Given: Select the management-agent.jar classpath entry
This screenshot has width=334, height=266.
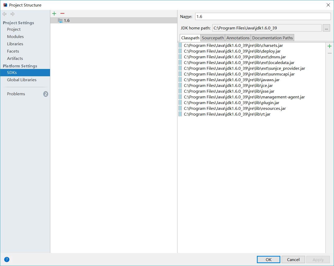Looking at the screenshot, I should pyautogui.click(x=251, y=97).
